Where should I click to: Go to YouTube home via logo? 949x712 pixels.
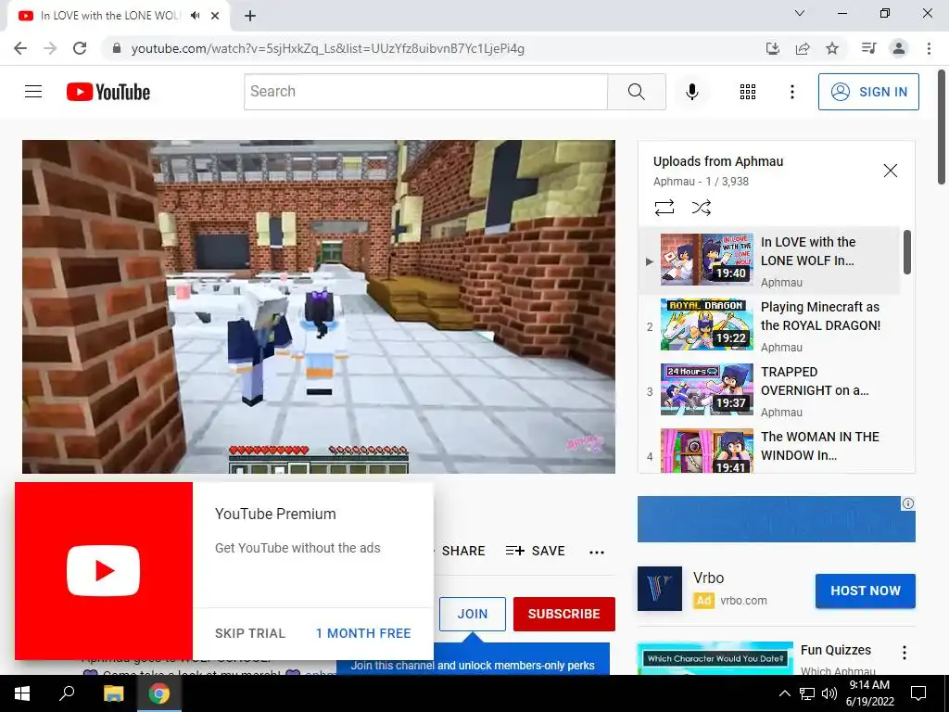coord(108,92)
